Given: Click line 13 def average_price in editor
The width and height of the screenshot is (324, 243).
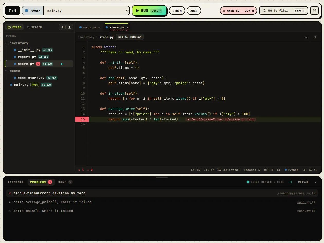Looking at the screenshot, I should point(124,109).
